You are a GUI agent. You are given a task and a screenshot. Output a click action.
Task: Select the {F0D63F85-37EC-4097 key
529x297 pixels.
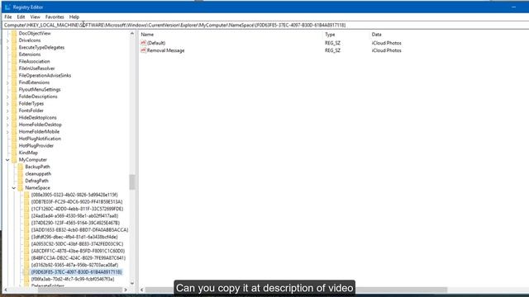click(77, 271)
